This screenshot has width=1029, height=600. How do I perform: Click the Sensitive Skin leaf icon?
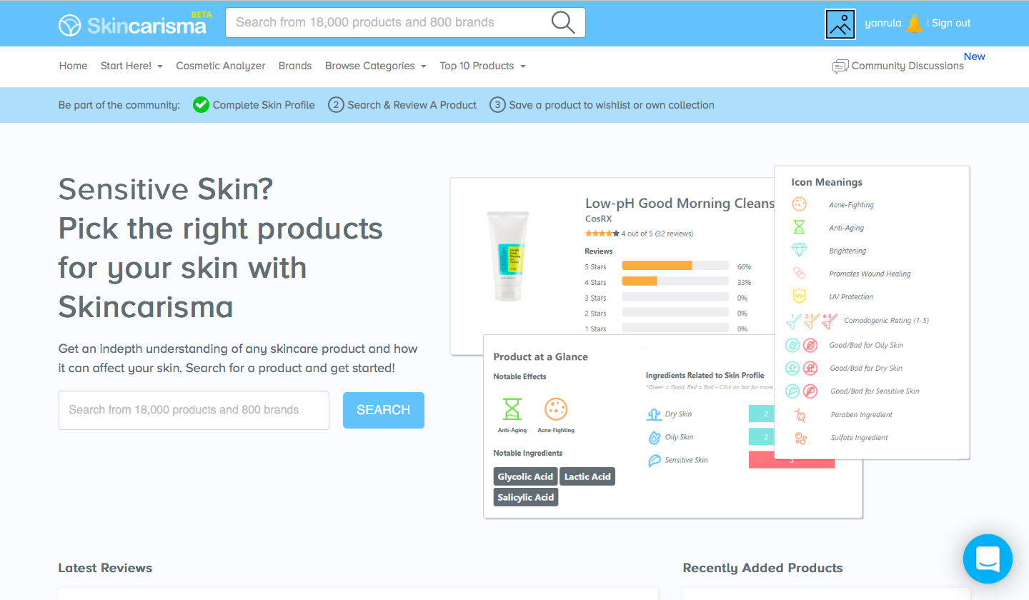(654, 460)
